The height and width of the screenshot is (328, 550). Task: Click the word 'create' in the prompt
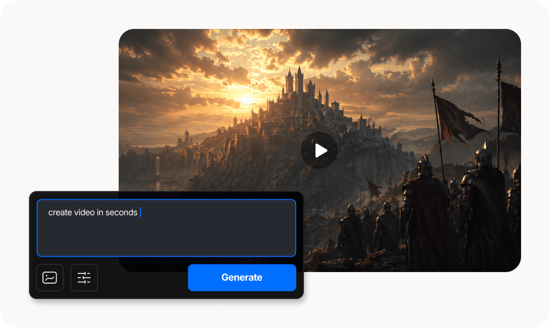click(x=60, y=213)
